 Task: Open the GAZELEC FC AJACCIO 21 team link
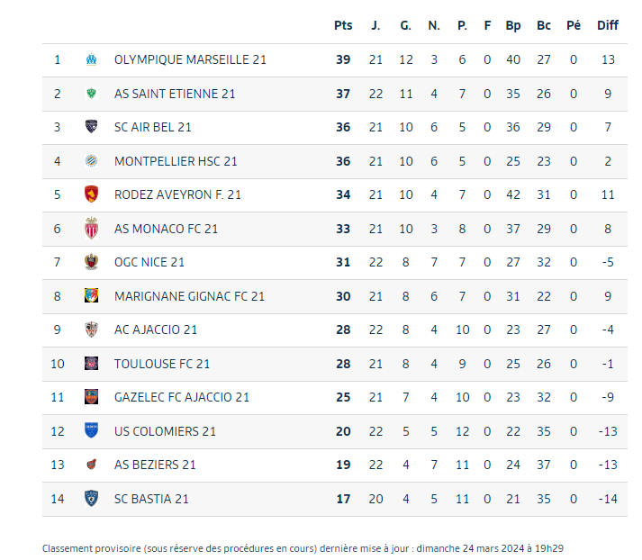click(182, 397)
